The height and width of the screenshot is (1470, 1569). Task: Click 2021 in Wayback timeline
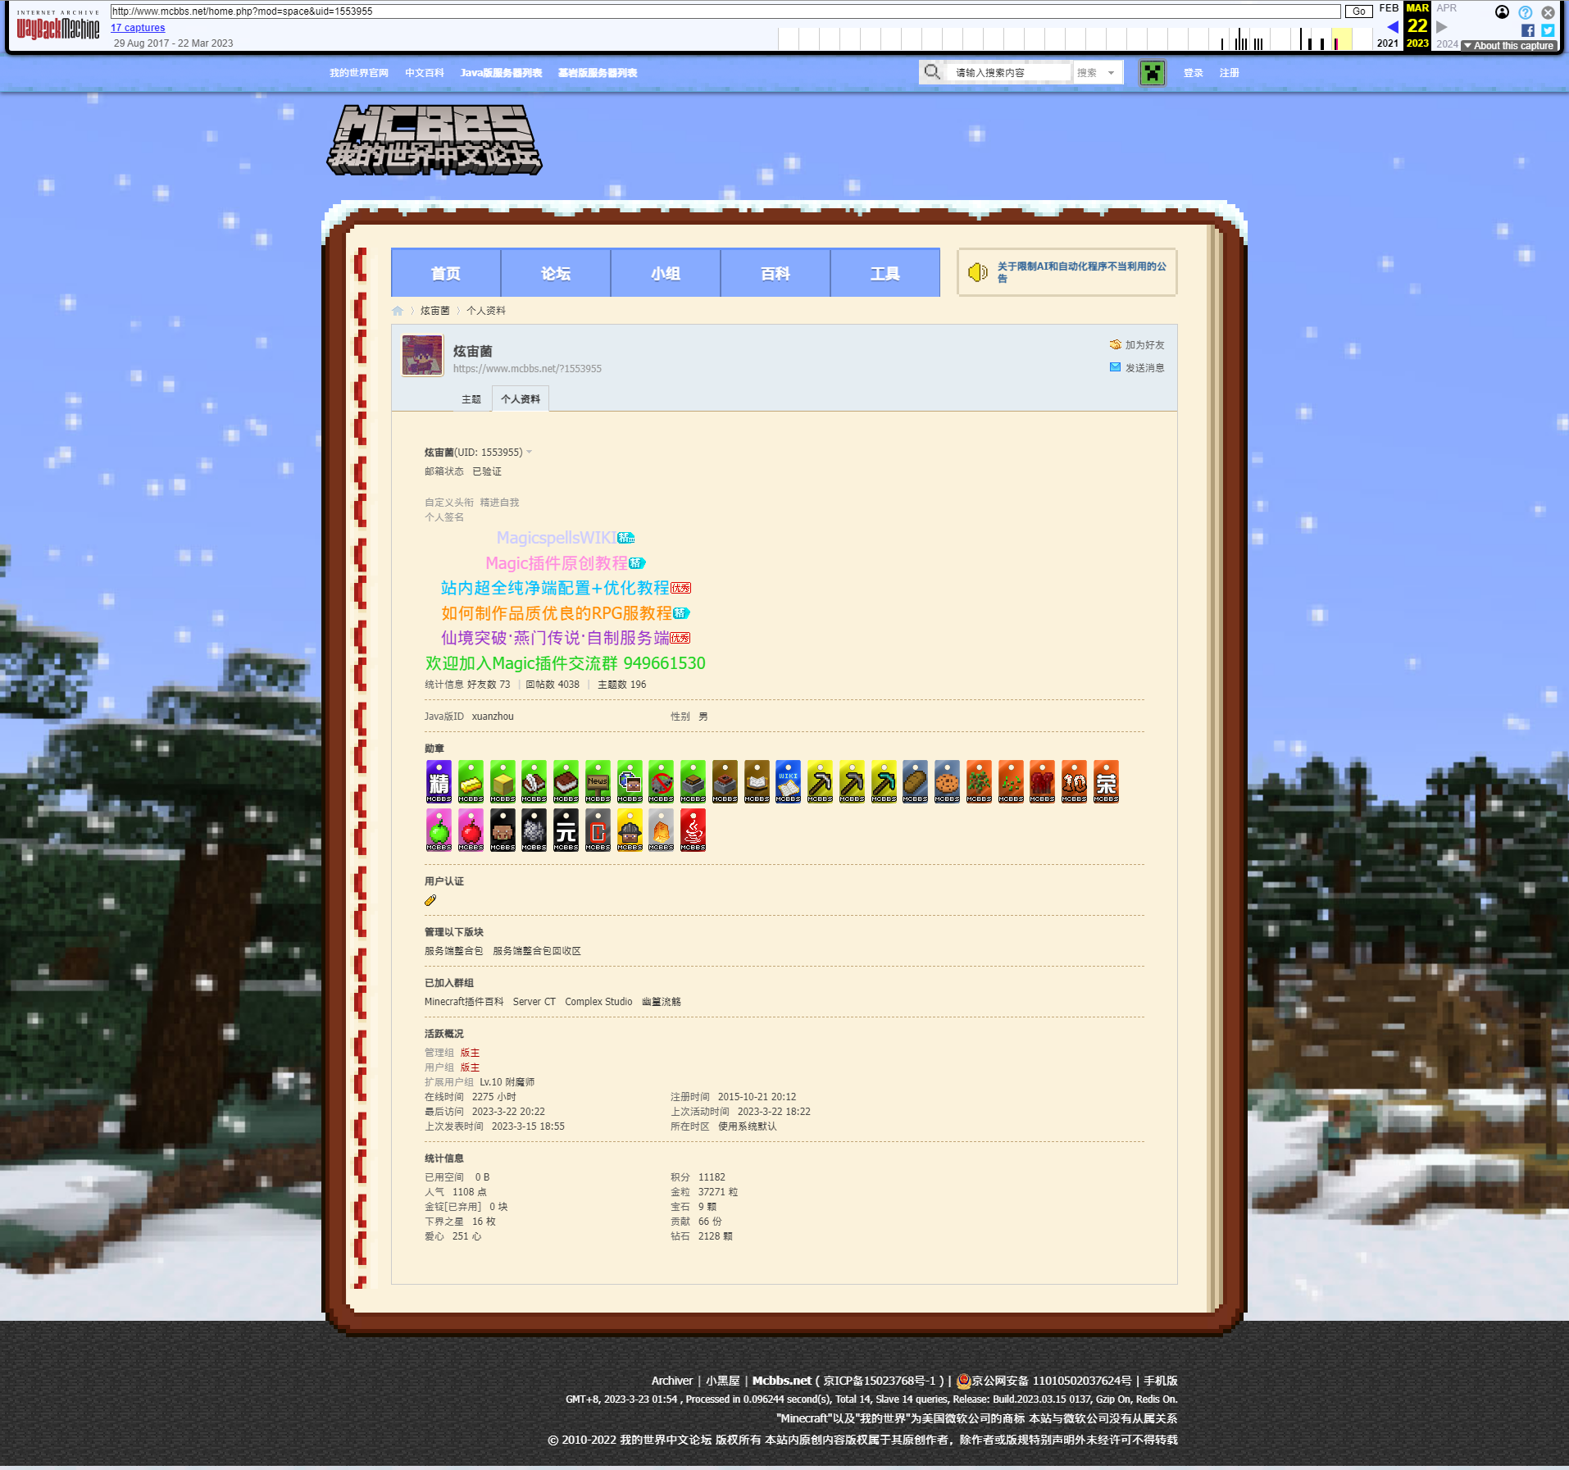pyautogui.click(x=1388, y=43)
